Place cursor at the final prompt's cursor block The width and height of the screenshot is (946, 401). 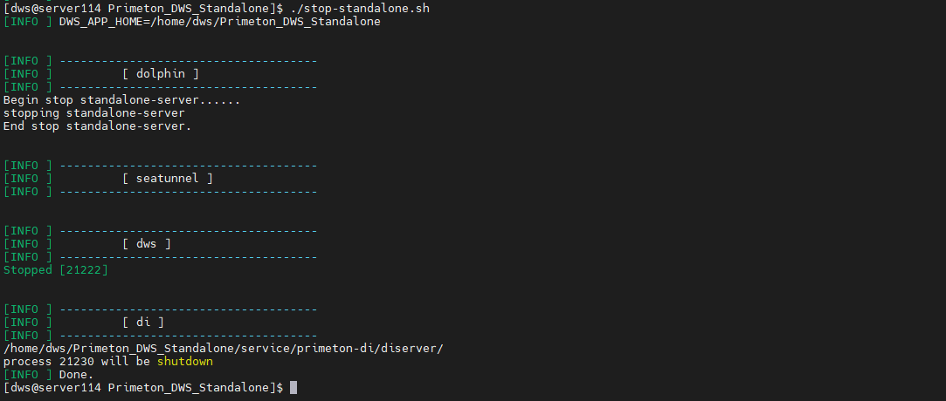[x=293, y=387]
